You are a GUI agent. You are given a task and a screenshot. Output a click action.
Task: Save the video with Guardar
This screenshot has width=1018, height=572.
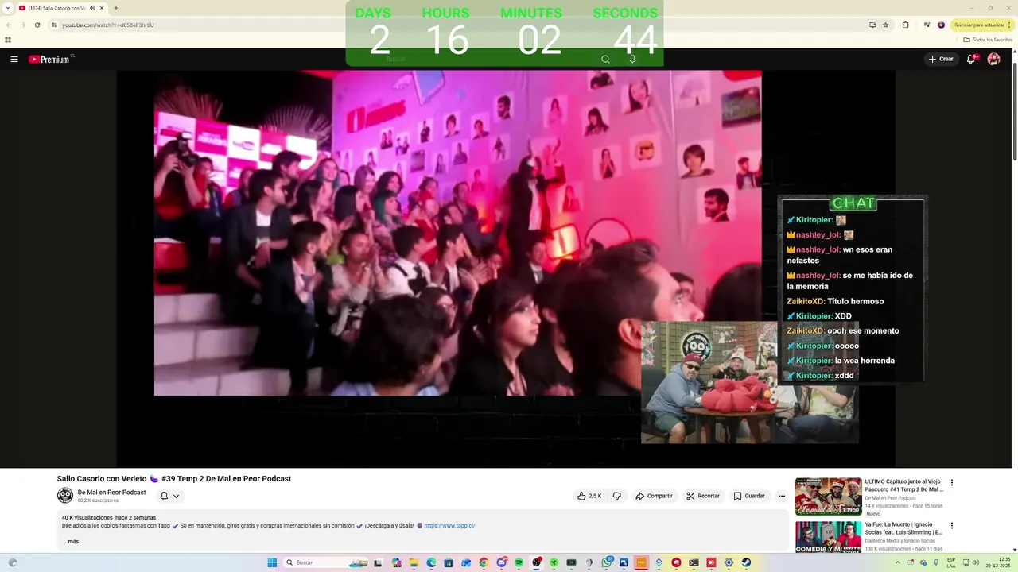pos(749,496)
